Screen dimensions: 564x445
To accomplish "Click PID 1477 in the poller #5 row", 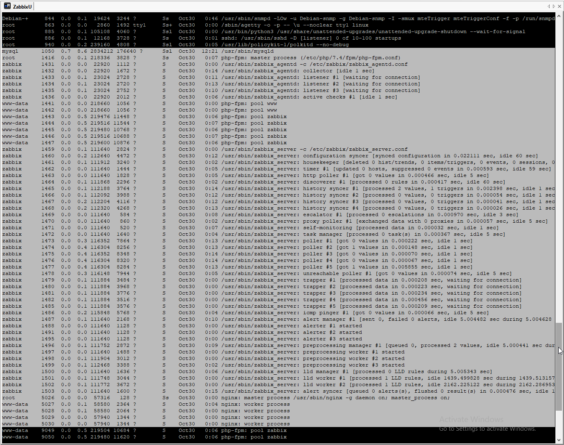I will pos(48,267).
